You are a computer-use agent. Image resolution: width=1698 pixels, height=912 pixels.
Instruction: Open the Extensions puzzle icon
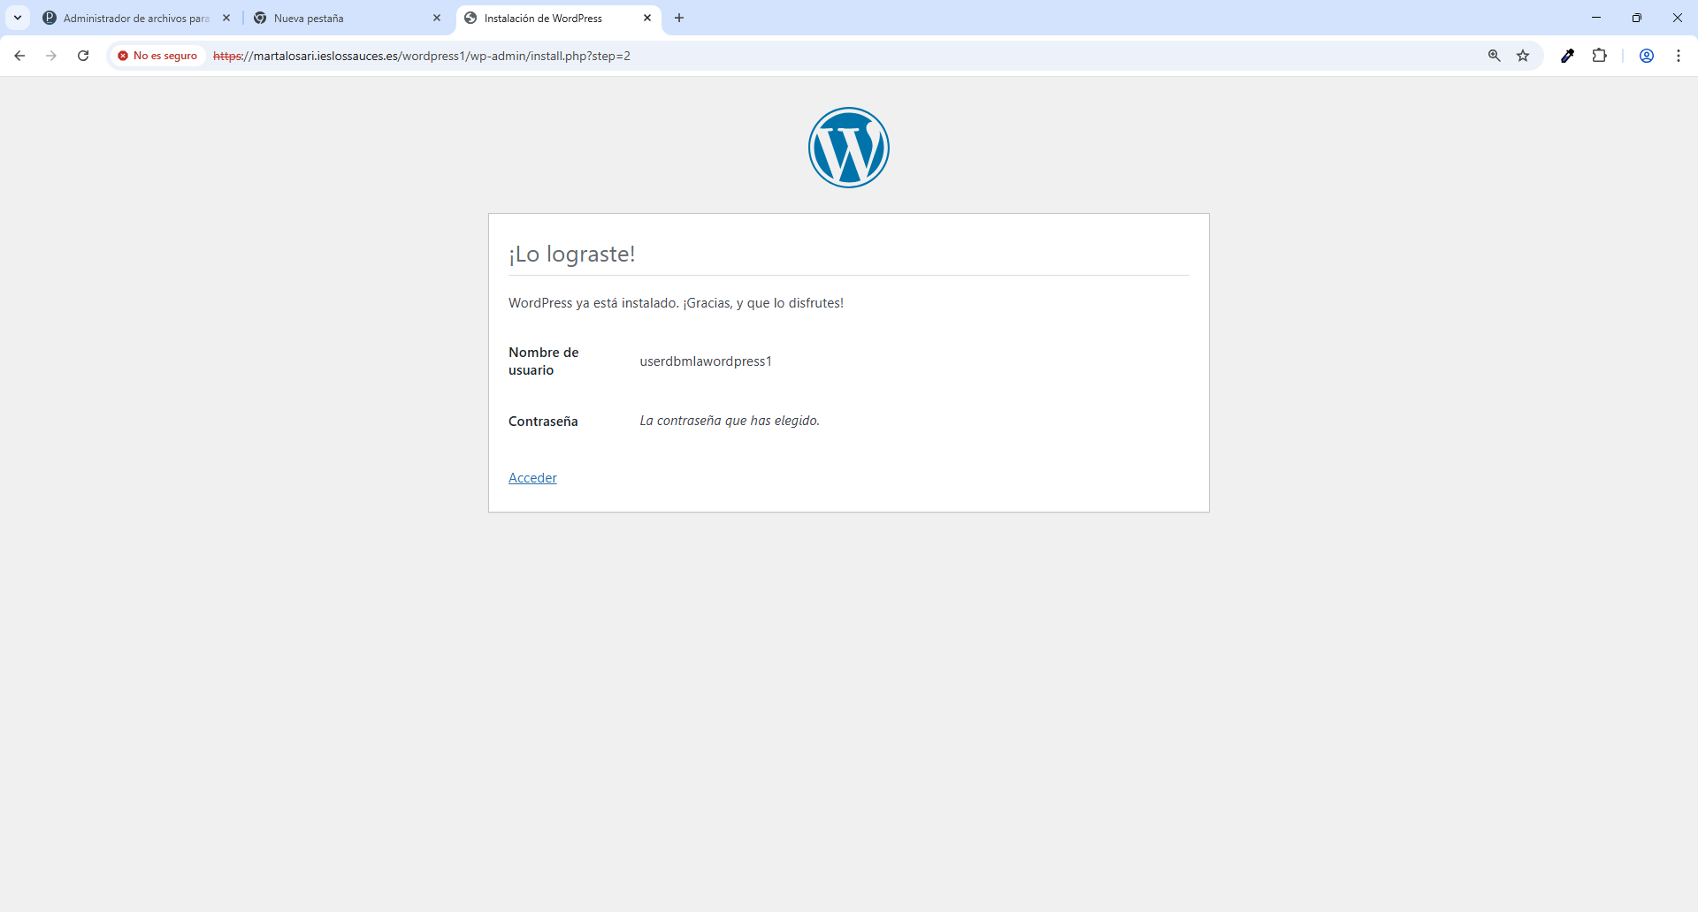pos(1599,56)
